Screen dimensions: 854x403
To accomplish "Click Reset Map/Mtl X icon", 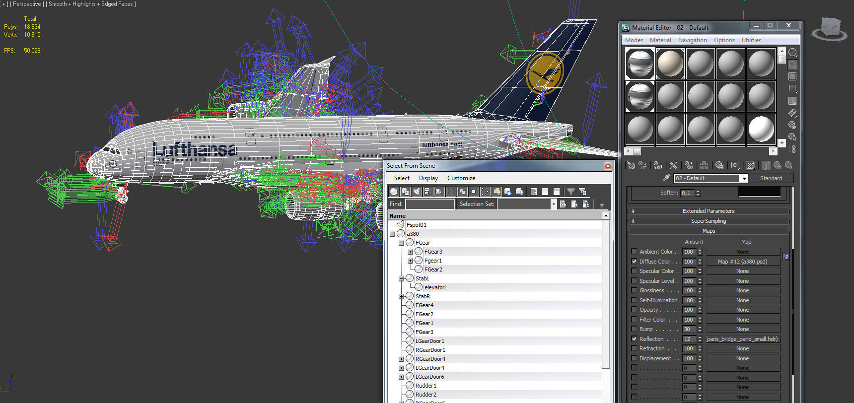I will (x=673, y=165).
